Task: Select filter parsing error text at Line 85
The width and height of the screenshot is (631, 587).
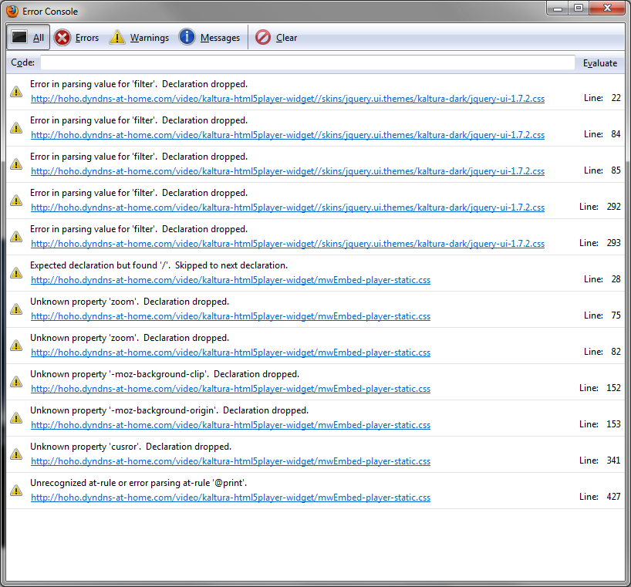Action: [x=139, y=157]
